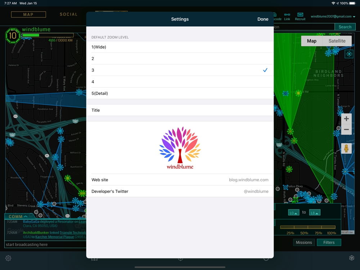
Task: Open BabyGaGa's agent link in COMM
Action: click(x=31, y=221)
